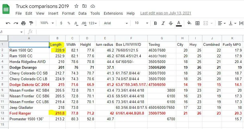The width and height of the screenshot is (244, 129).
Task: Open the Vertical align dropdown
Action: click(233, 23)
